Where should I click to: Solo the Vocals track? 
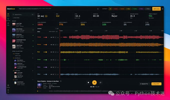pos(56,37)
